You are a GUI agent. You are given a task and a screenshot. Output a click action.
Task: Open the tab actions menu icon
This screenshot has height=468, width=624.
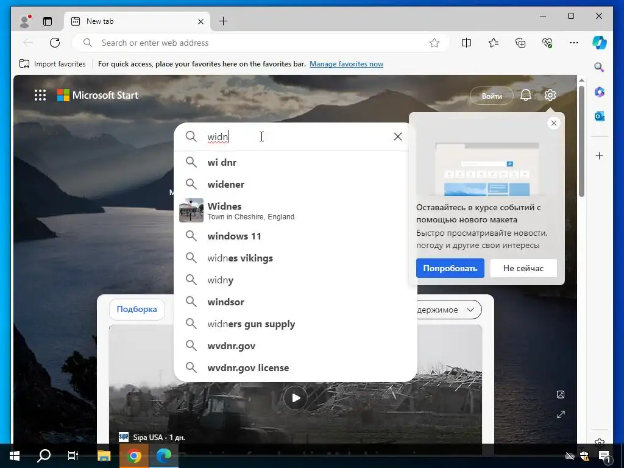point(48,21)
